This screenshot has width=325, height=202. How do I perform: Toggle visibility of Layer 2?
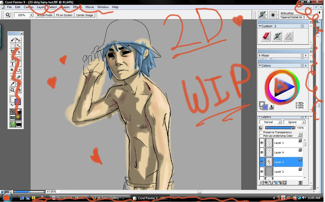pos(262,172)
